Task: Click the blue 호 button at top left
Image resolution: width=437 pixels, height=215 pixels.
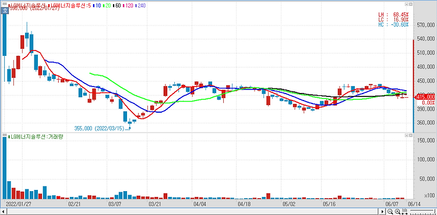Action: 5,11
